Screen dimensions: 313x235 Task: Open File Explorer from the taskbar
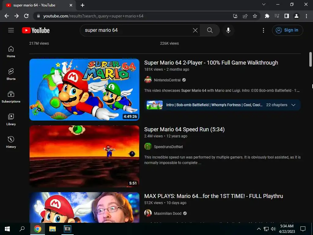pyautogui.click(x=53, y=229)
